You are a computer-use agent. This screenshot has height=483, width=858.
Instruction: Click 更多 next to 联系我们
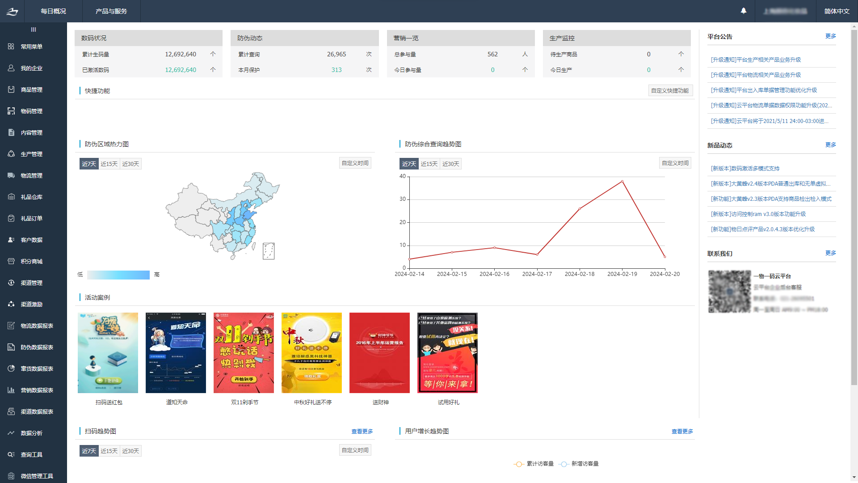(830, 253)
